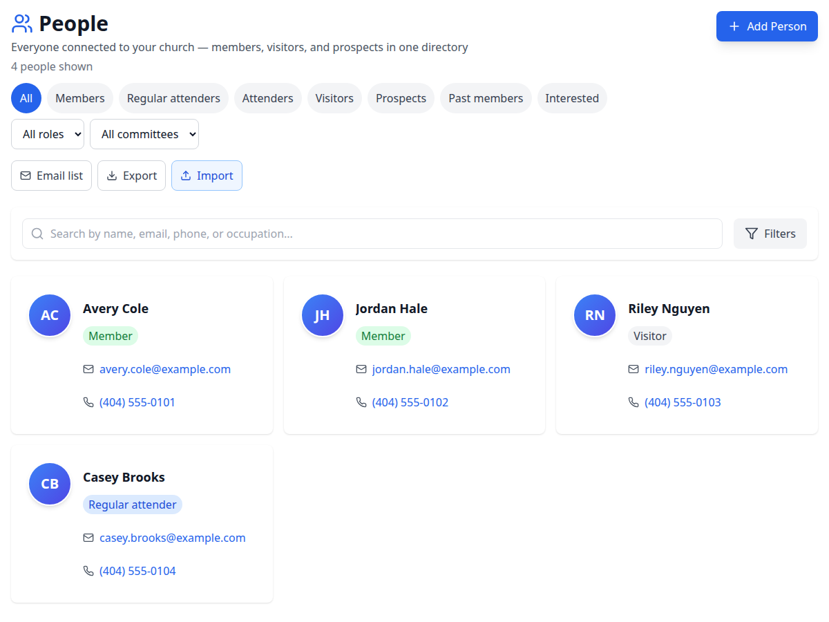Open Jordan Hale's name

[x=392, y=308]
